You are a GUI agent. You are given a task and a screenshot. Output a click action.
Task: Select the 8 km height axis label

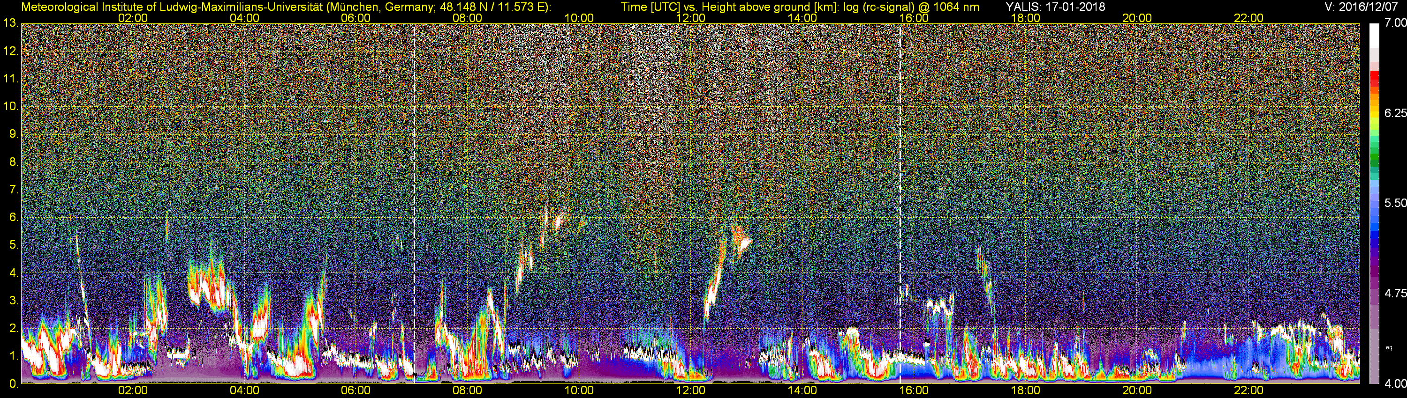(x=13, y=162)
